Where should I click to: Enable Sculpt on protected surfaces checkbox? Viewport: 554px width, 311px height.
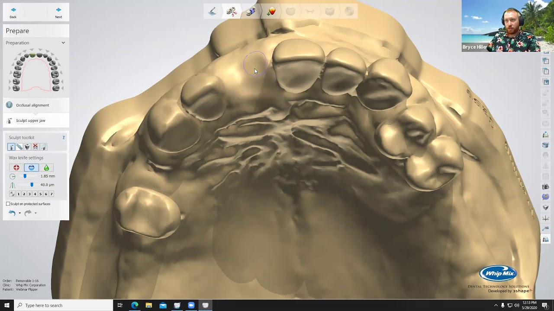click(8, 204)
